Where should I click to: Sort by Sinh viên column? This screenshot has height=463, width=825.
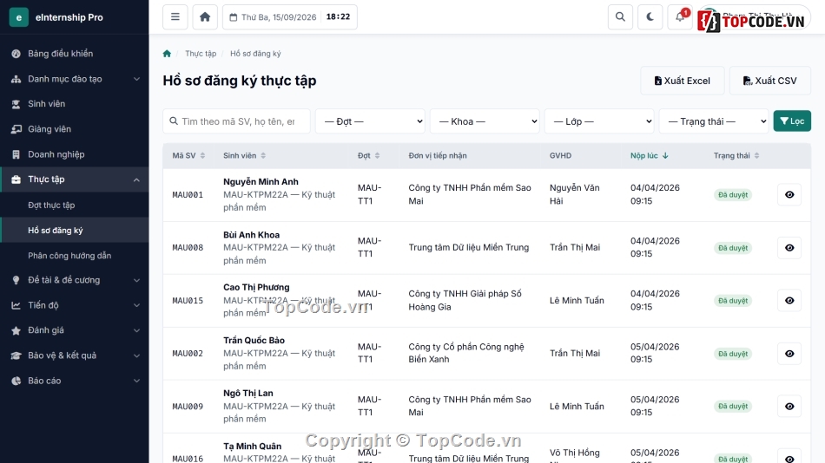click(244, 155)
